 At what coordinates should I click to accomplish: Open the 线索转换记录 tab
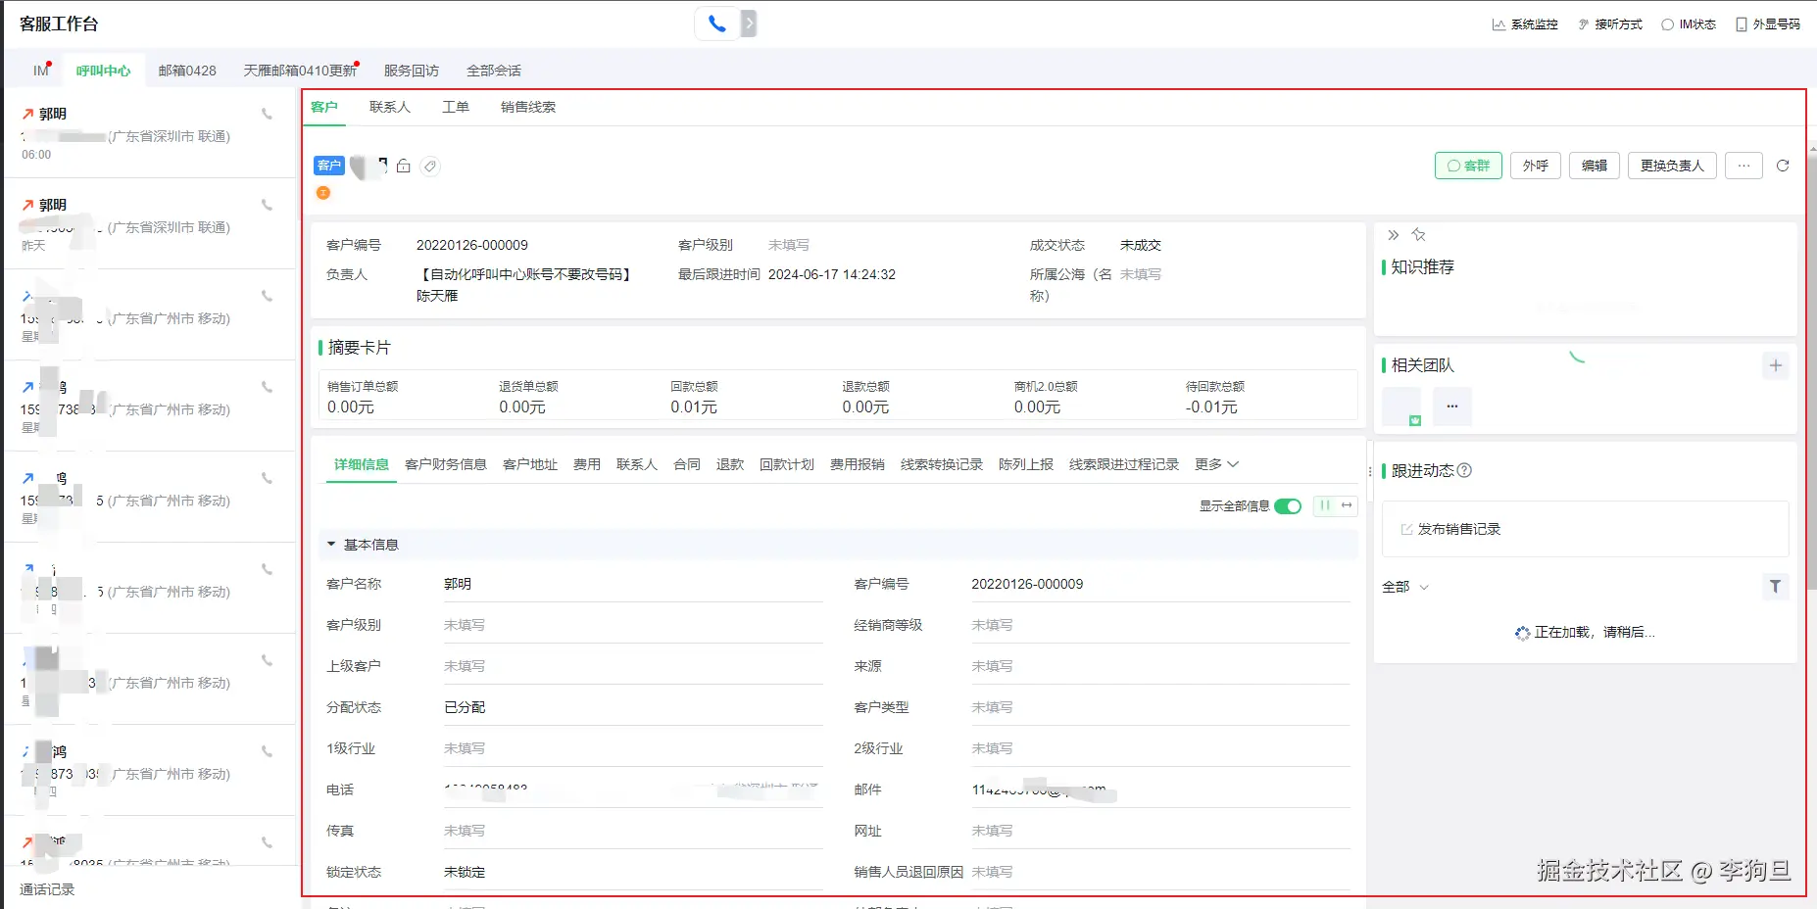(942, 464)
